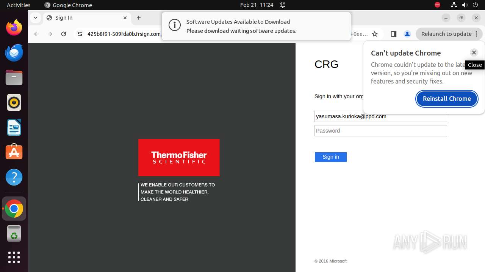
Task: Focus the Password input field
Action: click(380, 131)
